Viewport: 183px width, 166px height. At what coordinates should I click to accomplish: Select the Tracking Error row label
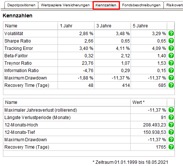(x=18, y=48)
